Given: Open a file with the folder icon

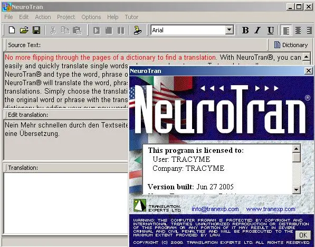Looking at the screenshot, I should pos(24,30).
